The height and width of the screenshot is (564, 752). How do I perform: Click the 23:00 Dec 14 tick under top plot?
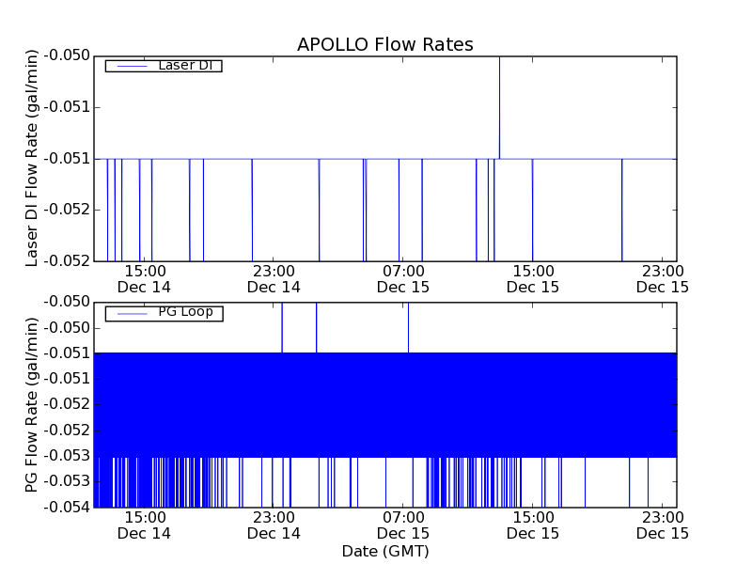pyautogui.click(x=274, y=278)
